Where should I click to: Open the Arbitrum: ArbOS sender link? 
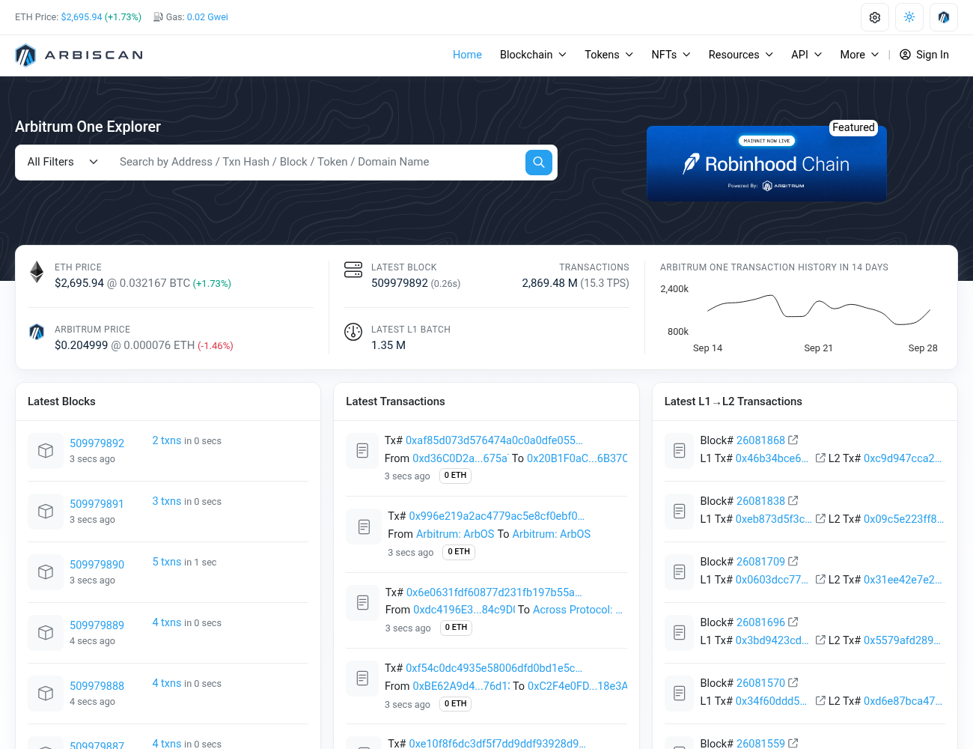tap(455, 534)
